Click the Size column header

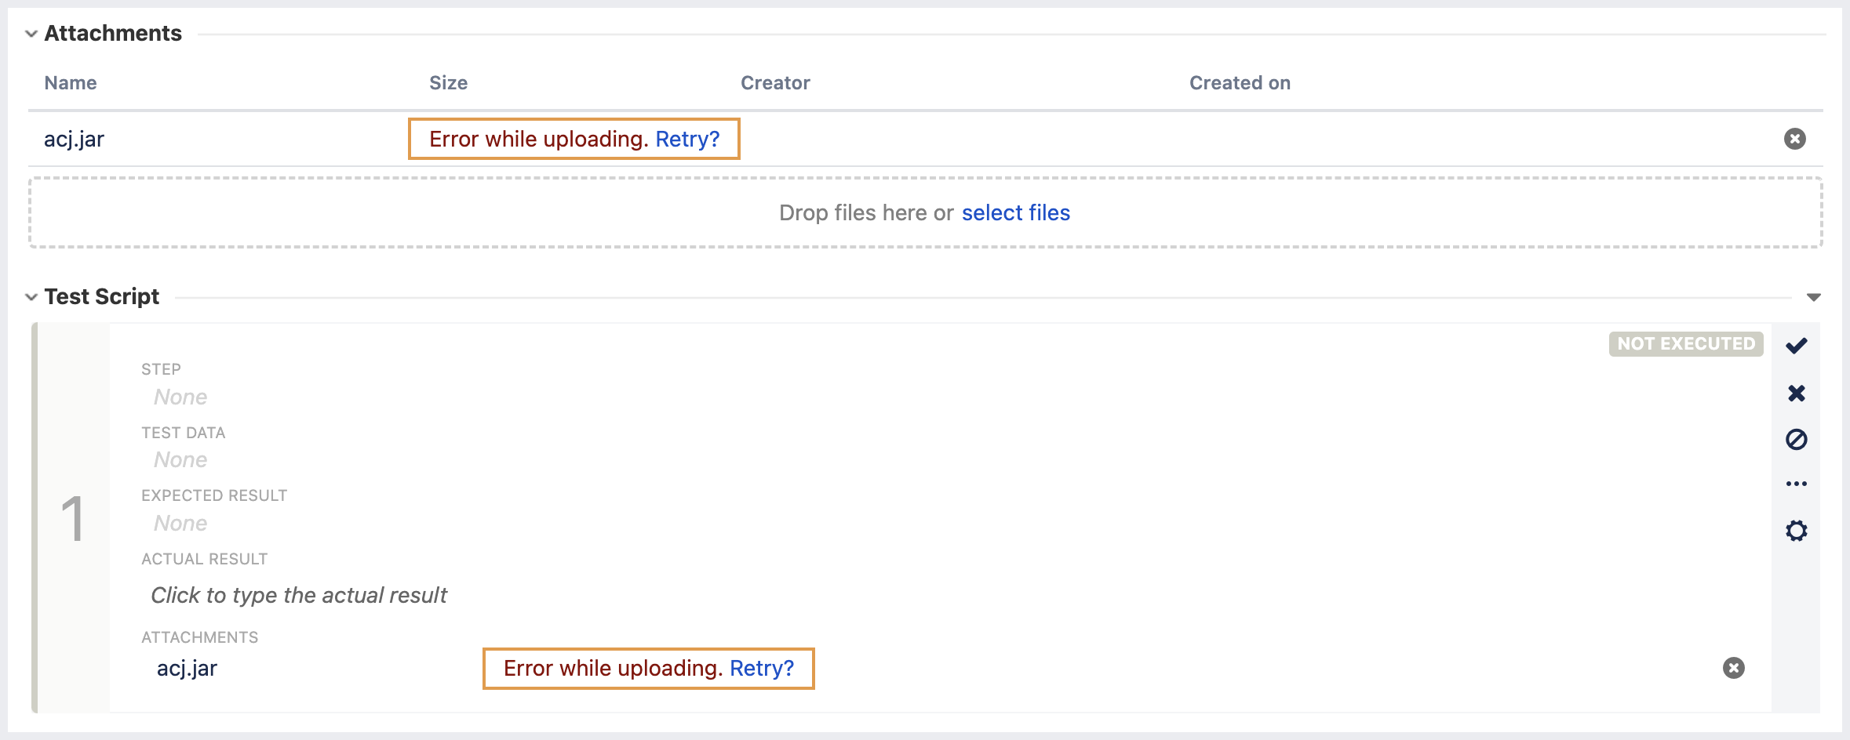[448, 83]
